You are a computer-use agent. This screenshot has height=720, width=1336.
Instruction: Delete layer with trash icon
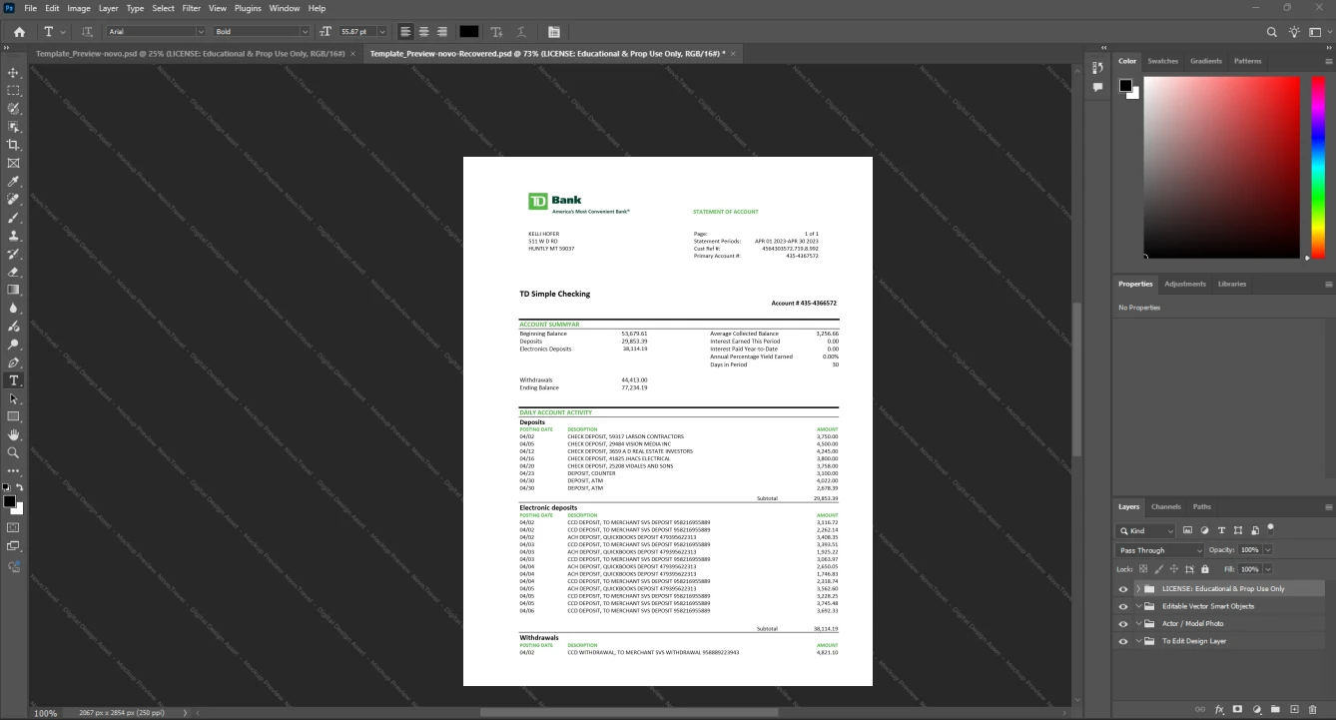pyautogui.click(x=1314, y=709)
